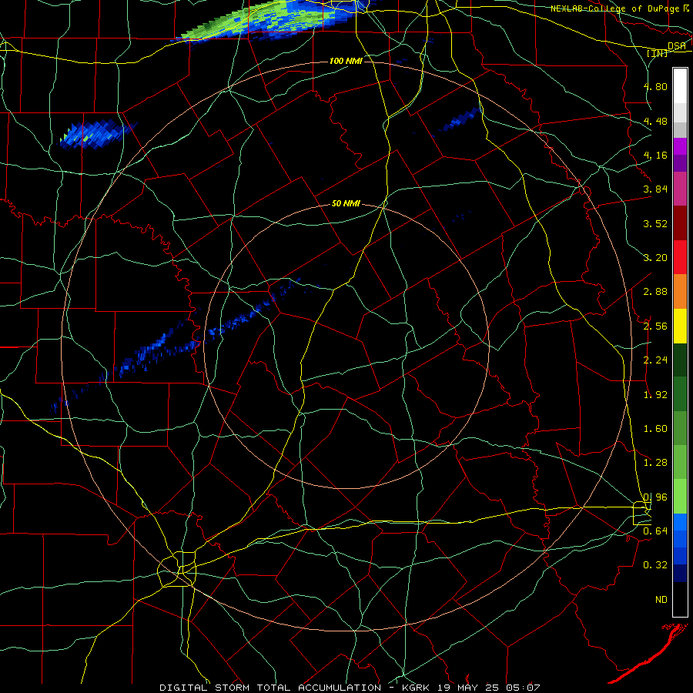Select the pink legend swatch near 3.84

(680, 189)
